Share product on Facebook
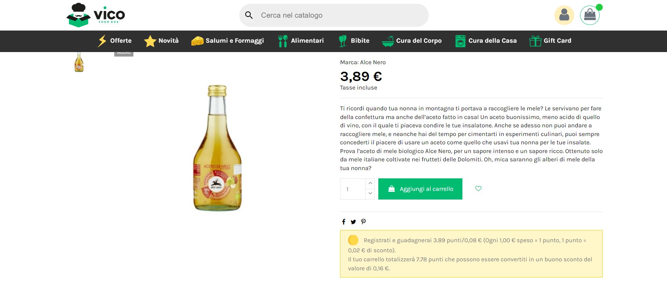Image resolution: width=667 pixels, height=305 pixels. [x=344, y=222]
